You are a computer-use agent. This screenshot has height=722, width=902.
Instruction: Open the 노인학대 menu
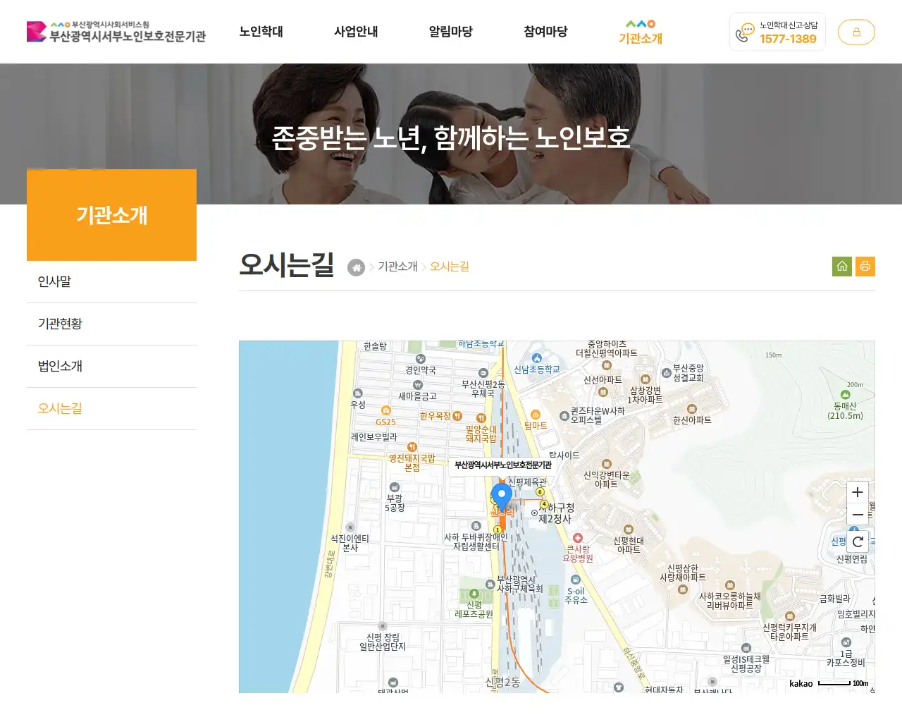click(261, 32)
